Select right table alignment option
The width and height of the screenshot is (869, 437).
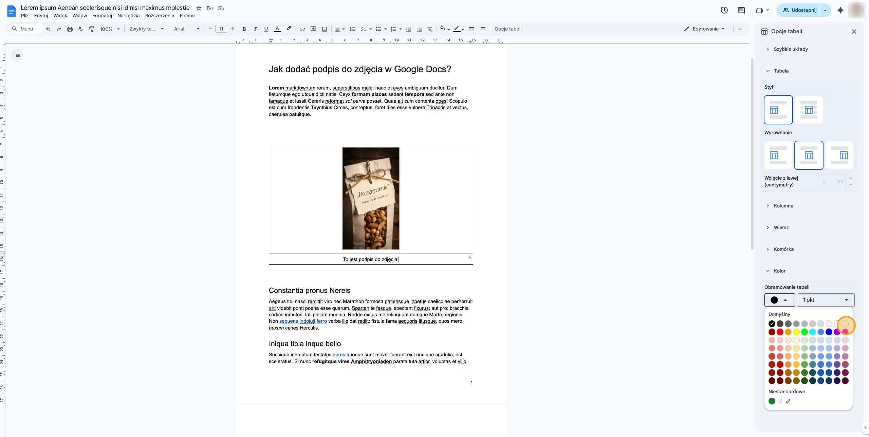(839, 155)
